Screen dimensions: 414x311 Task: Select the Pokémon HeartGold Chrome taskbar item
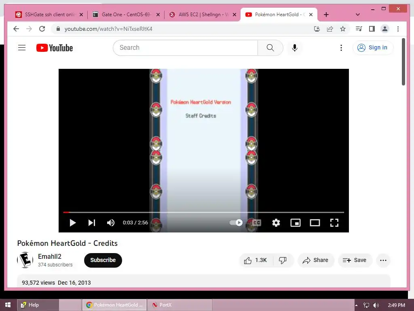point(114,305)
